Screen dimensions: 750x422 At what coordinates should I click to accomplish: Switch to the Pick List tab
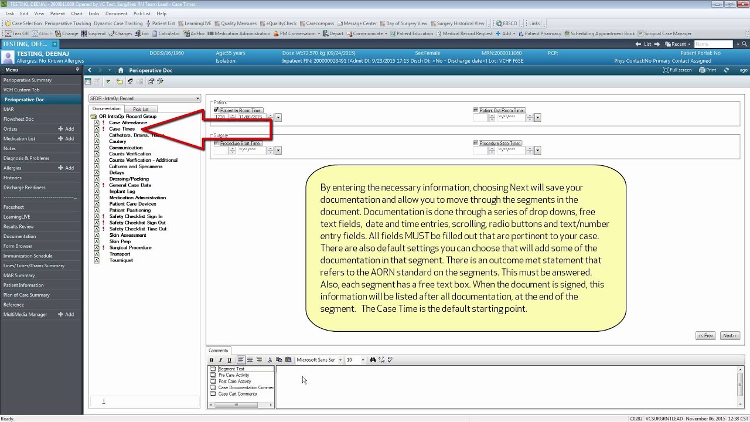(x=141, y=109)
